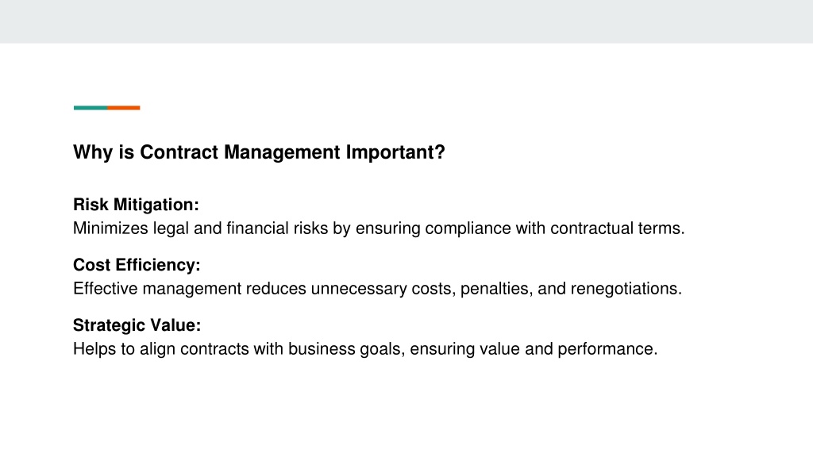Click the 'Cost Efficiency:' heading
Image resolution: width=813 pixels, height=457 pixels.
137,265
